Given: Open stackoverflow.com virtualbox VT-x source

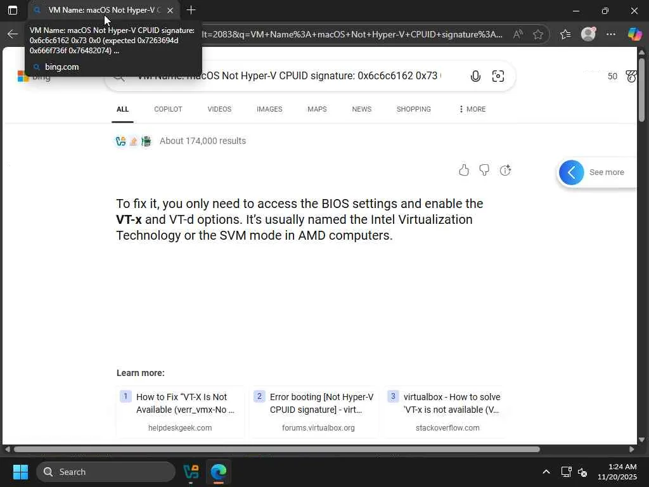Looking at the screenshot, I should pos(445,412).
